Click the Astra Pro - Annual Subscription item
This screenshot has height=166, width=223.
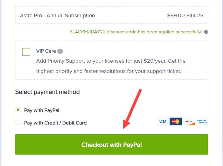[x=57, y=16]
